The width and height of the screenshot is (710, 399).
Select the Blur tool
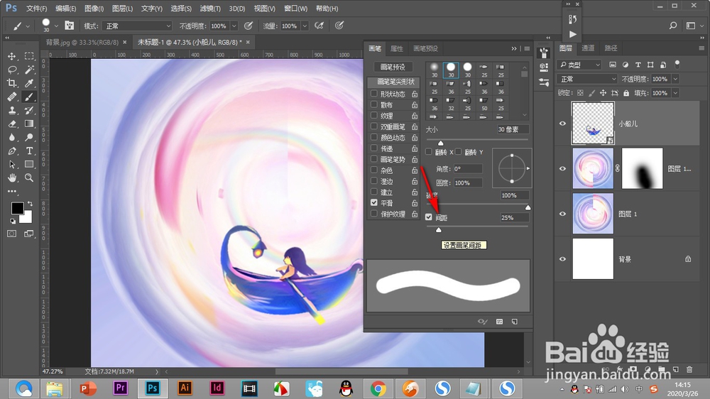point(12,137)
